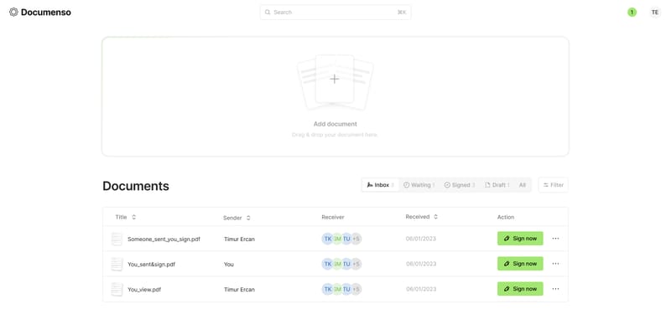Open You_view.pdf title
671x335 pixels.
tap(144, 290)
